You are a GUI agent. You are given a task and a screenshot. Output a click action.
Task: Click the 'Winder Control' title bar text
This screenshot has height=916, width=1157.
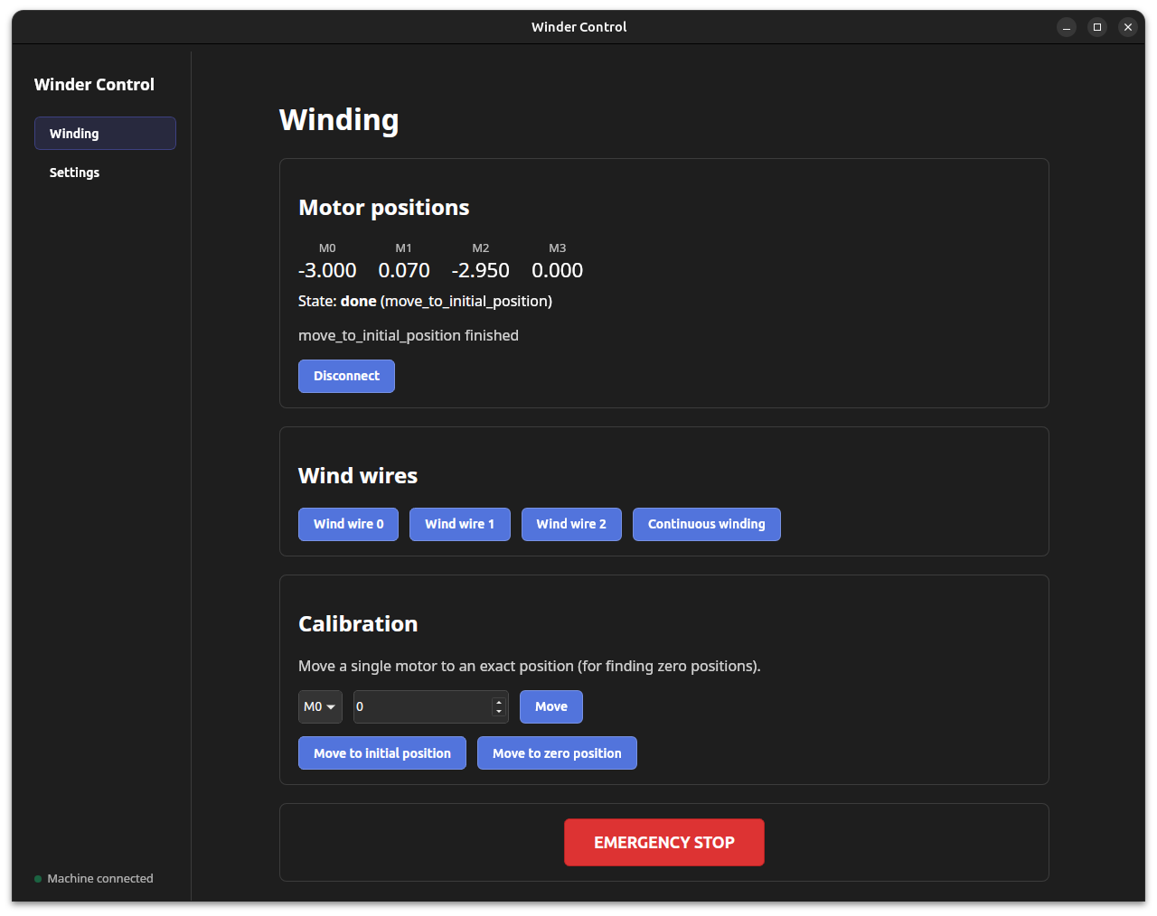coord(578,27)
